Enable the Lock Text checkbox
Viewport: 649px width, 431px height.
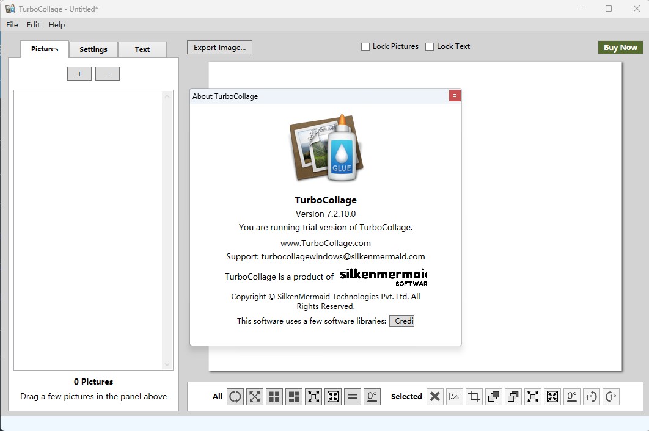430,47
